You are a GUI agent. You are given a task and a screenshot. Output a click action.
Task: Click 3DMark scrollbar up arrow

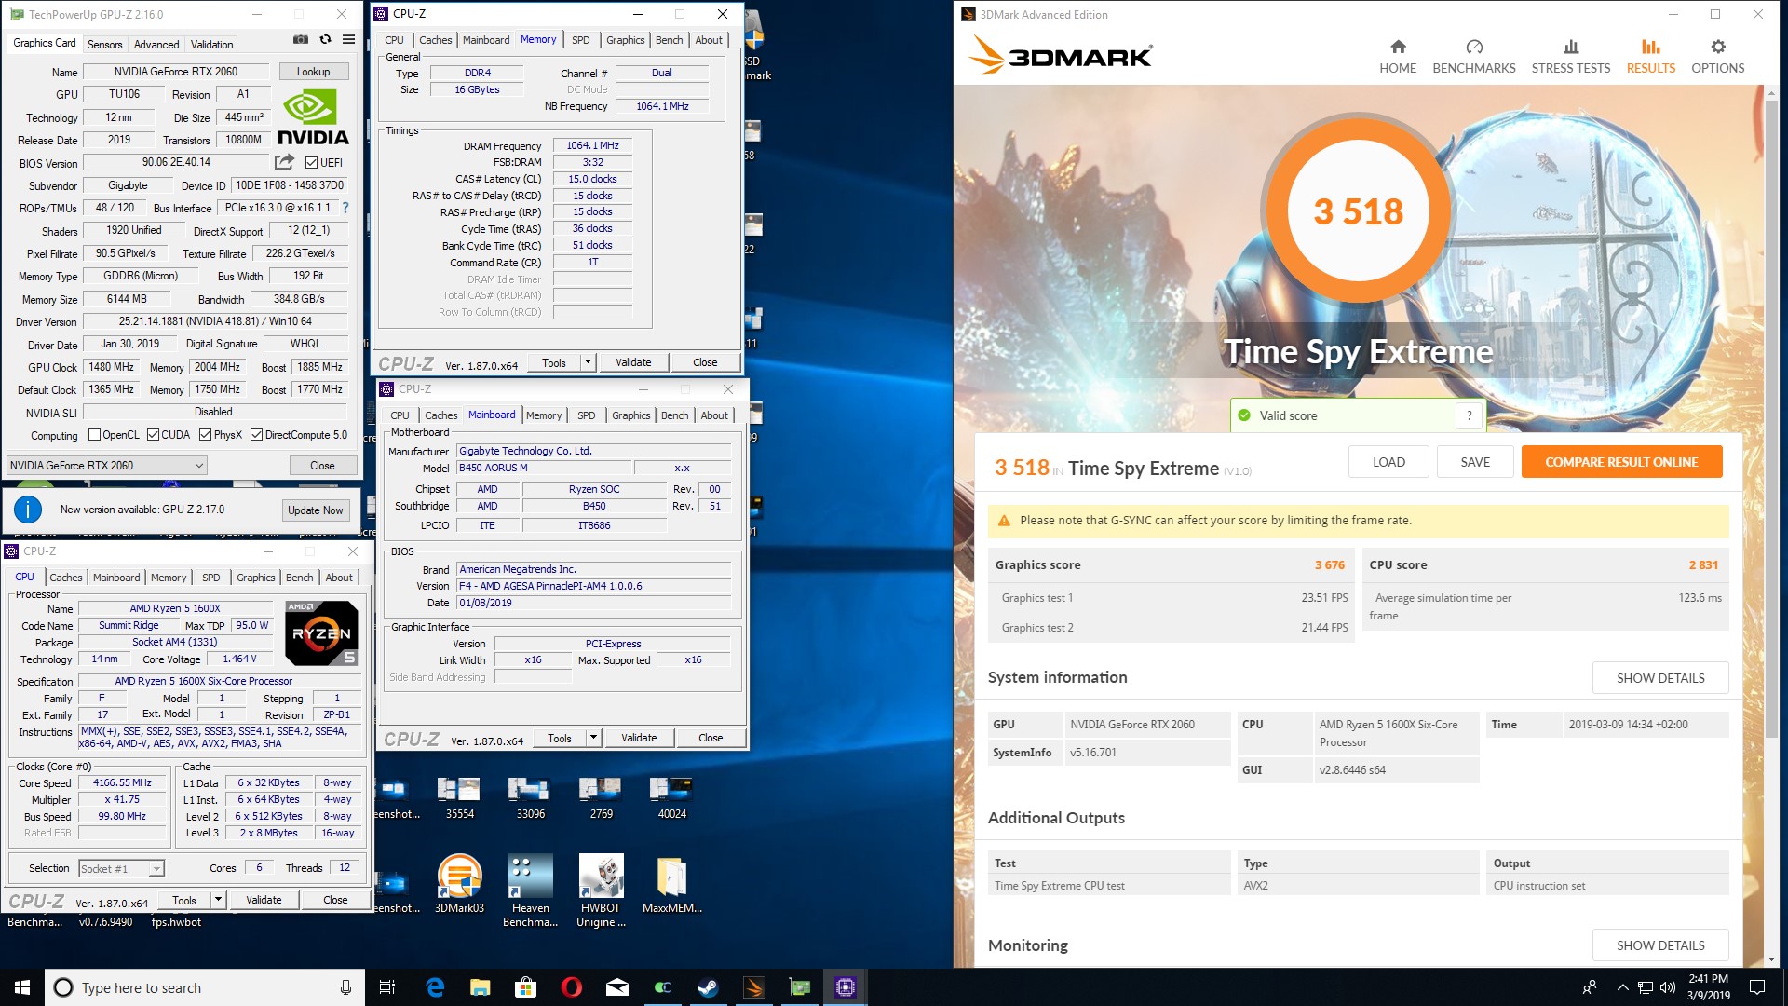coord(1771,92)
